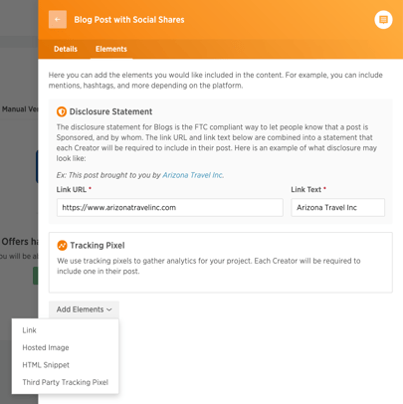The image size is (403, 404).
Task: Click the Blog Post with Social Shares title
Action: tap(129, 20)
